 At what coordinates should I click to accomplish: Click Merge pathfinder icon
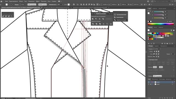pyautogui.click(x=100, y=24)
